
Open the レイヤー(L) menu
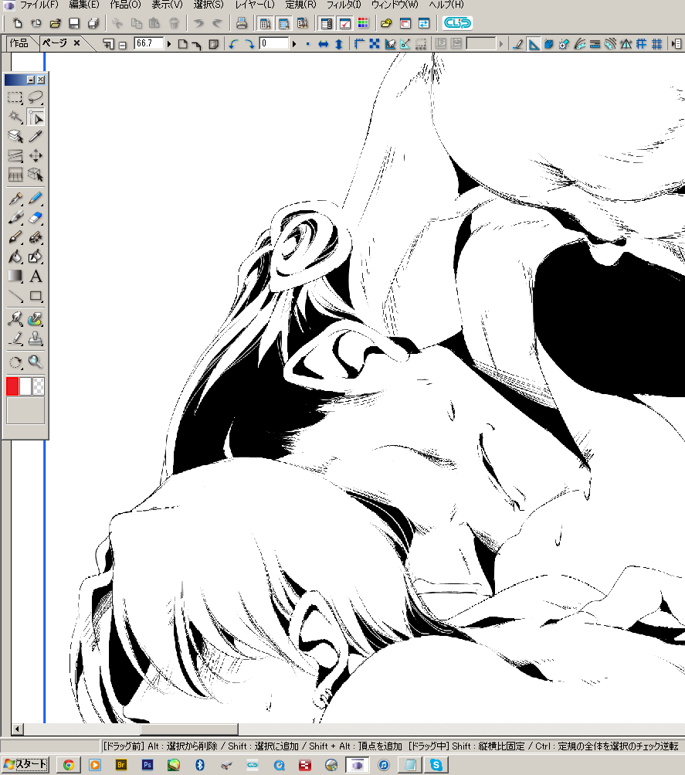point(254,5)
